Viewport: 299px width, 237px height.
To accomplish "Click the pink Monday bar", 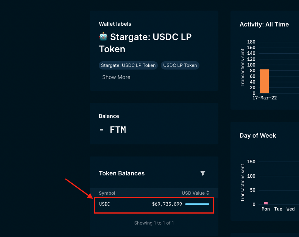I will [266, 203].
